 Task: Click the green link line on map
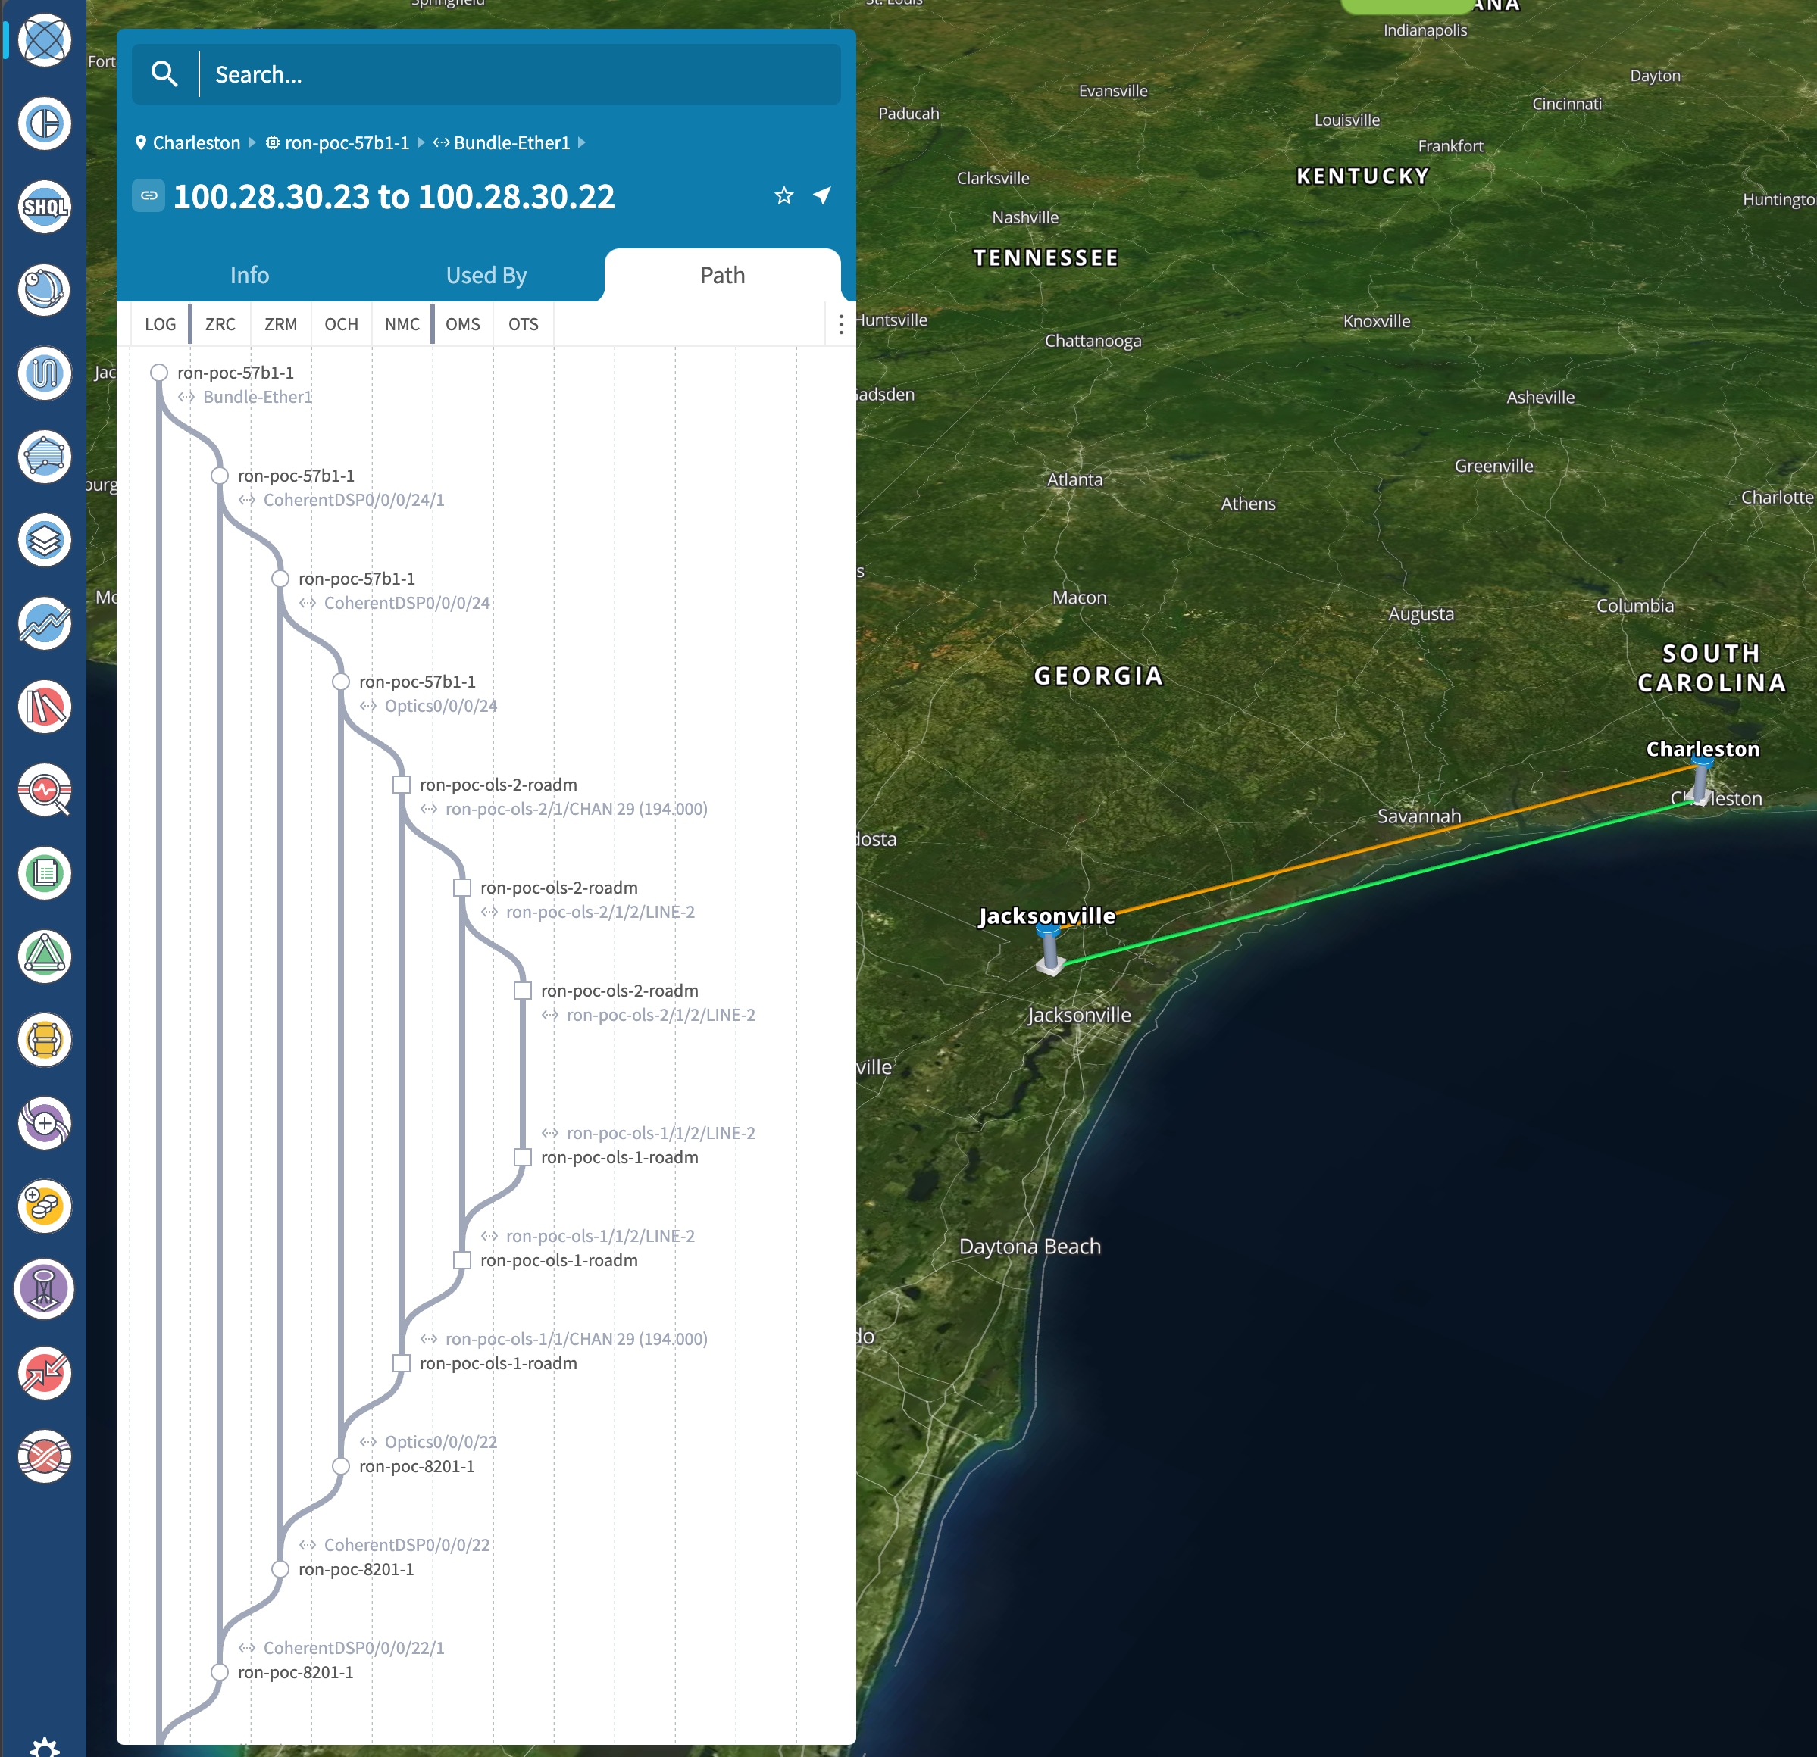(1381, 882)
